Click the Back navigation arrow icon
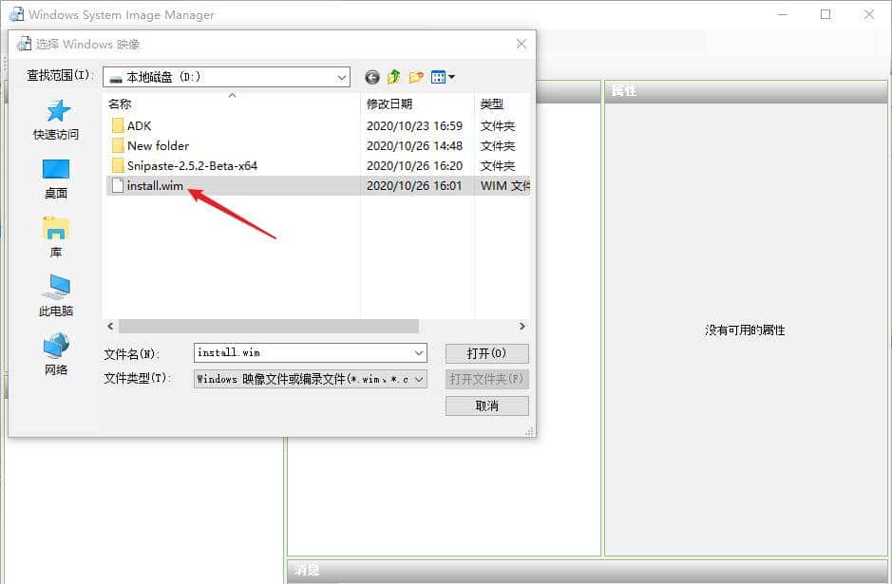Screen dimensions: 892x584 [x=371, y=77]
